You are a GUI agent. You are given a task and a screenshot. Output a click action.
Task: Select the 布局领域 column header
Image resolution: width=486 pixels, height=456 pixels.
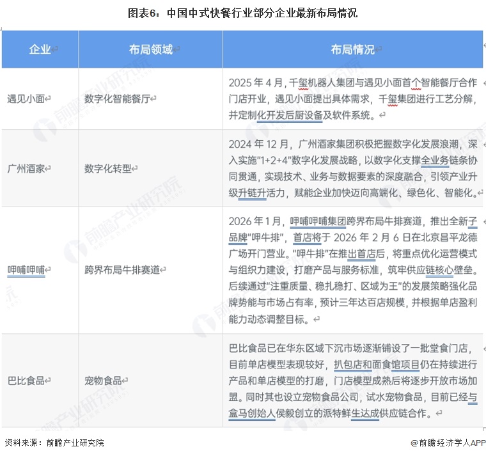click(151, 49)
